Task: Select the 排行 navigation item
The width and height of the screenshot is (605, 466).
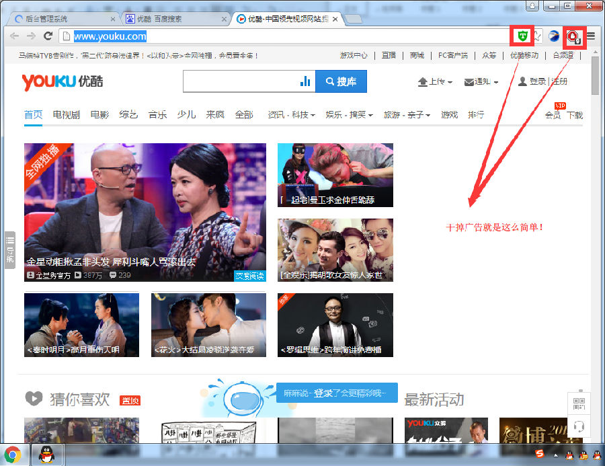Action: (x=476, y=115)
